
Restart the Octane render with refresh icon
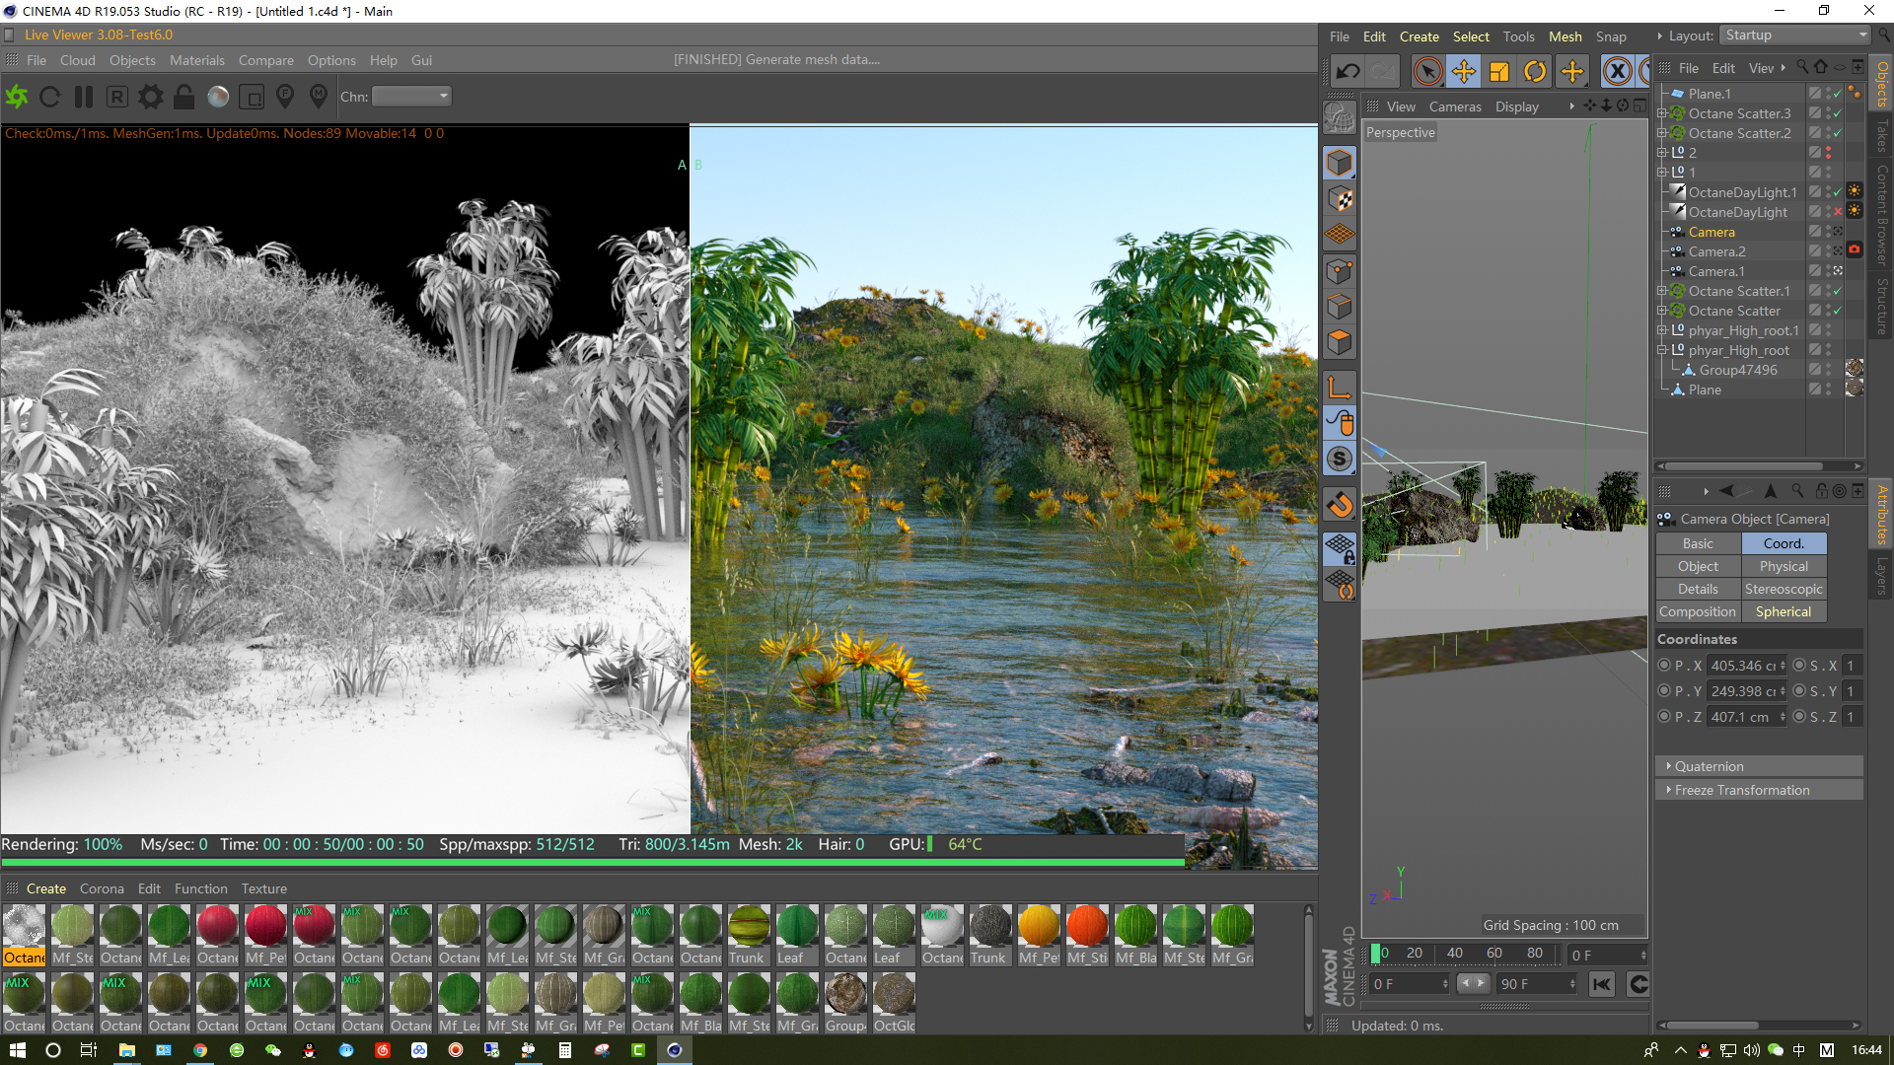point(50,96)
